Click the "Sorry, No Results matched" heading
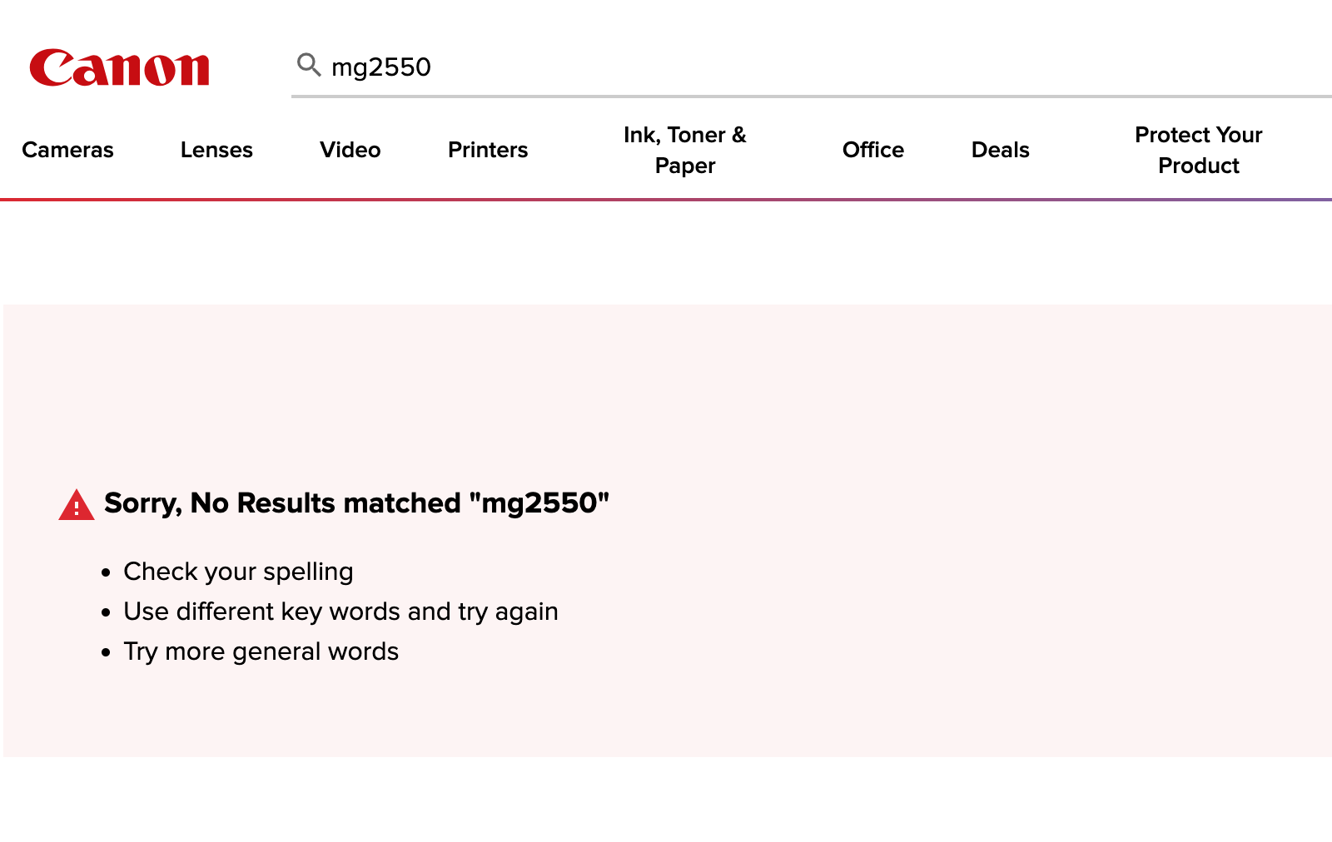This screenshot has width=1332, height=842. coord(357,503)
